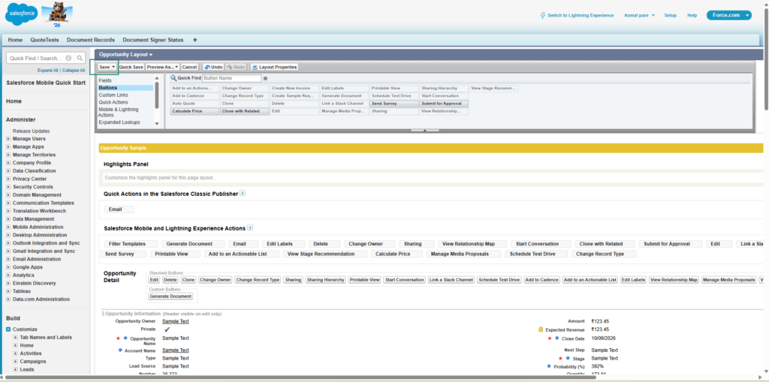Image resolution: width=769 pixels, height=382 pixels.
Task: Clear the palette Quick Find with X icon
Action: pos(265,78)
